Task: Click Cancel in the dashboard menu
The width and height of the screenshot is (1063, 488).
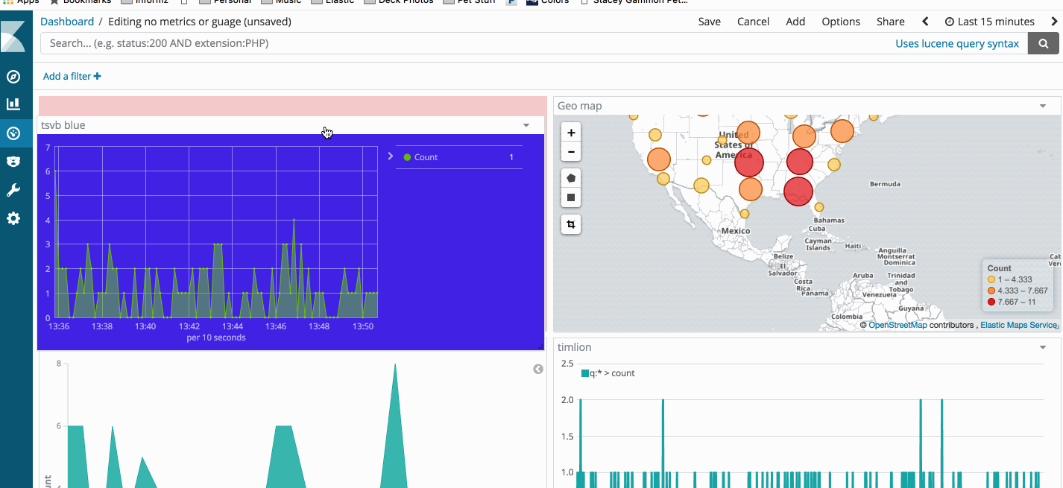Action: pyautogui.click(x=753, y=22)
